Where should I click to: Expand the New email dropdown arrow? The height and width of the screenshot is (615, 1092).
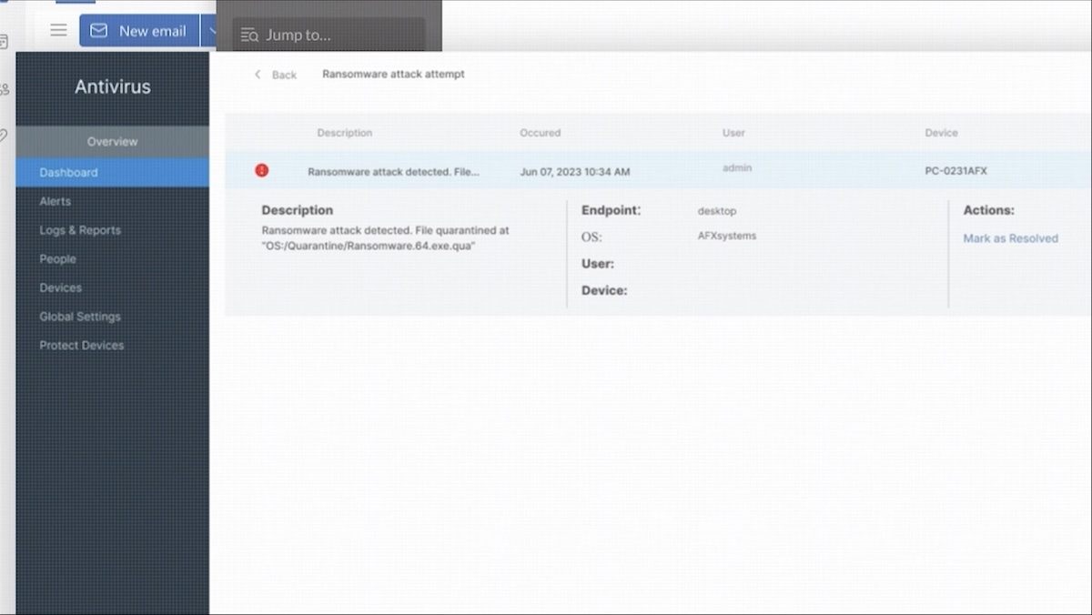[x=212, y=30]
